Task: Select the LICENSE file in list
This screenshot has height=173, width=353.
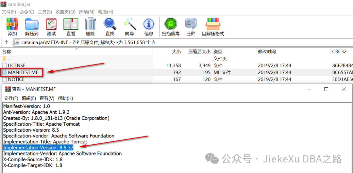Action: point(16,65)
